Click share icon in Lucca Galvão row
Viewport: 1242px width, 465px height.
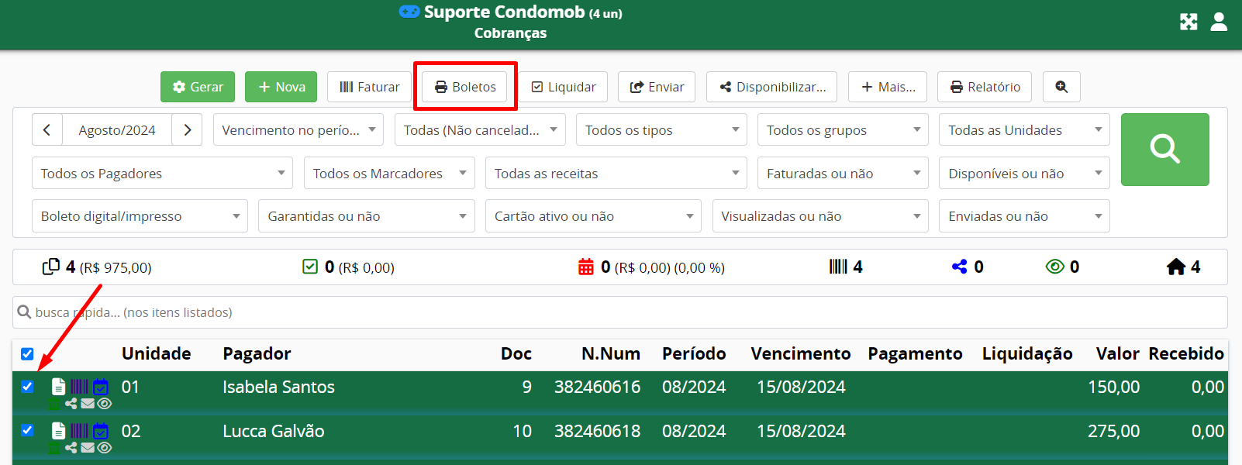pyautogui.click(x=71, y=448)
